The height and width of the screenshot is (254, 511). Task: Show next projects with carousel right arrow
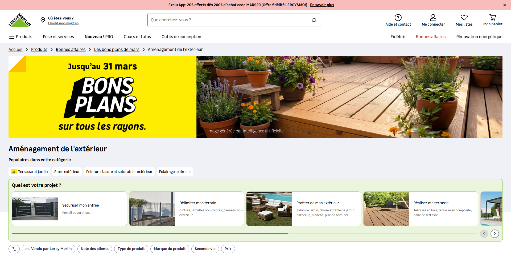[495, 234]
